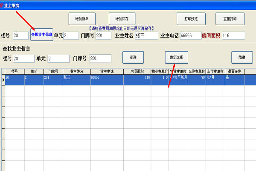Click cell 张三 in the table row

click(x=77, y=80)
